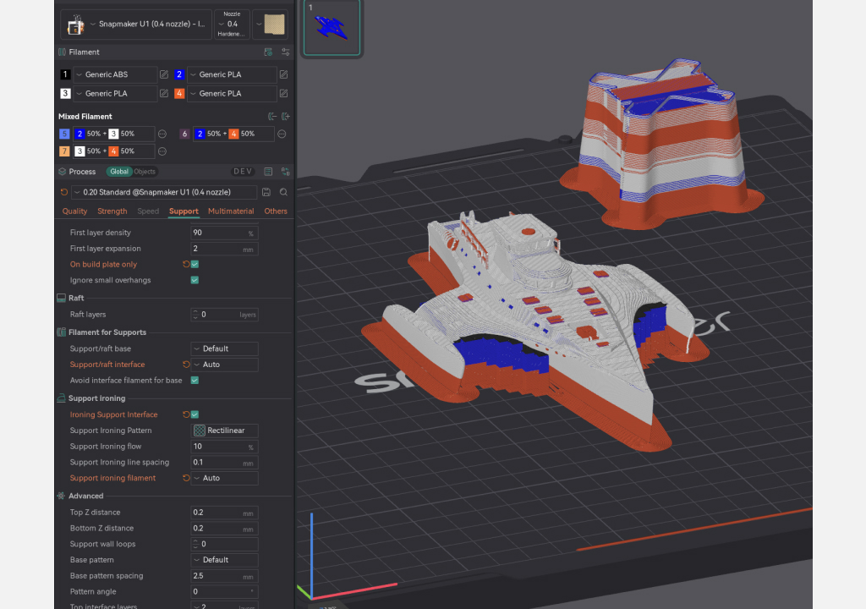This screenshot has width=866, height=609.
Task: Toggle the DEV mode switch
Action: pos(243,172)
